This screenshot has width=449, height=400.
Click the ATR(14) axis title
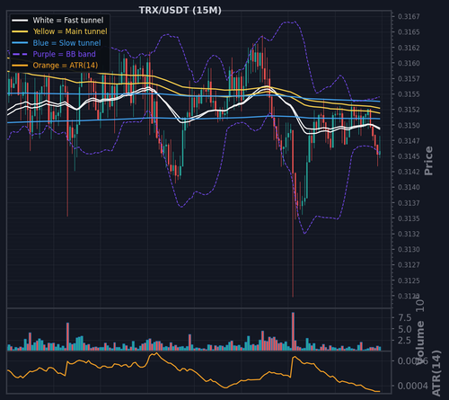[436, 373]
